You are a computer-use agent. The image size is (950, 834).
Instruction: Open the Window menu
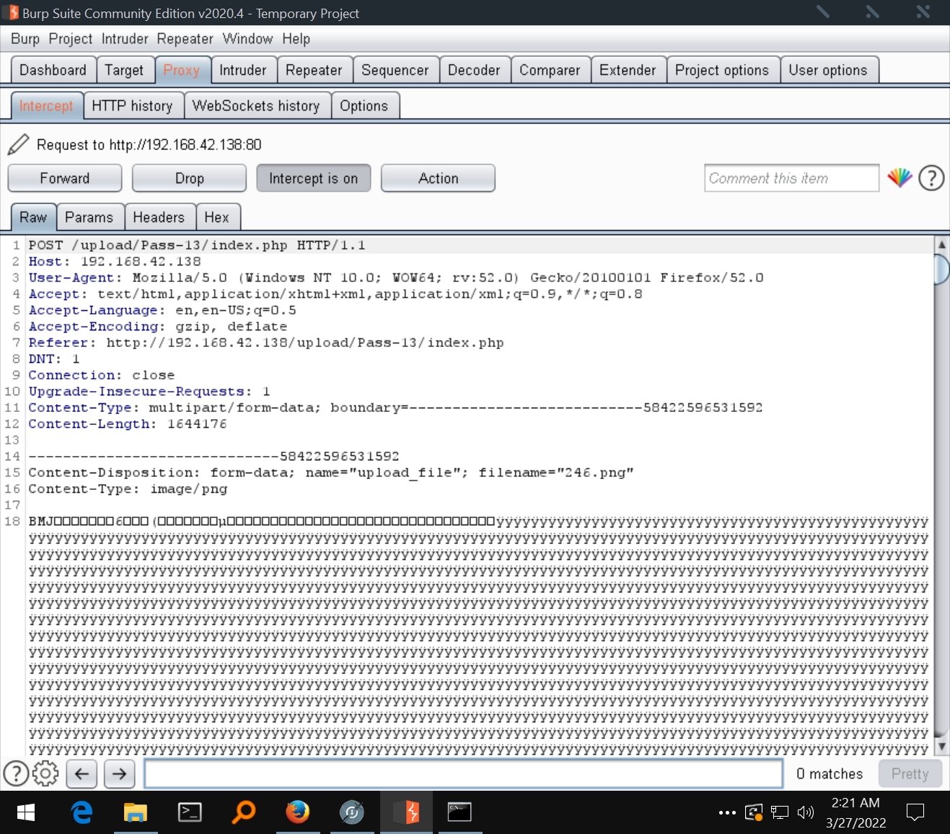(247, 39)
